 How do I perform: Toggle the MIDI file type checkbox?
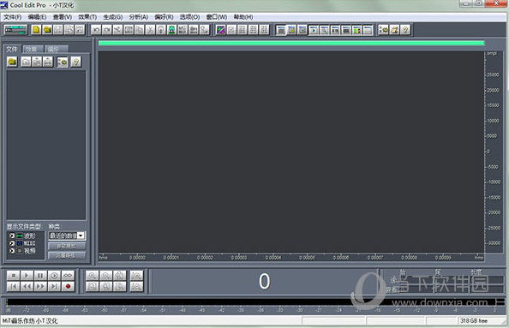coord(12,243)
